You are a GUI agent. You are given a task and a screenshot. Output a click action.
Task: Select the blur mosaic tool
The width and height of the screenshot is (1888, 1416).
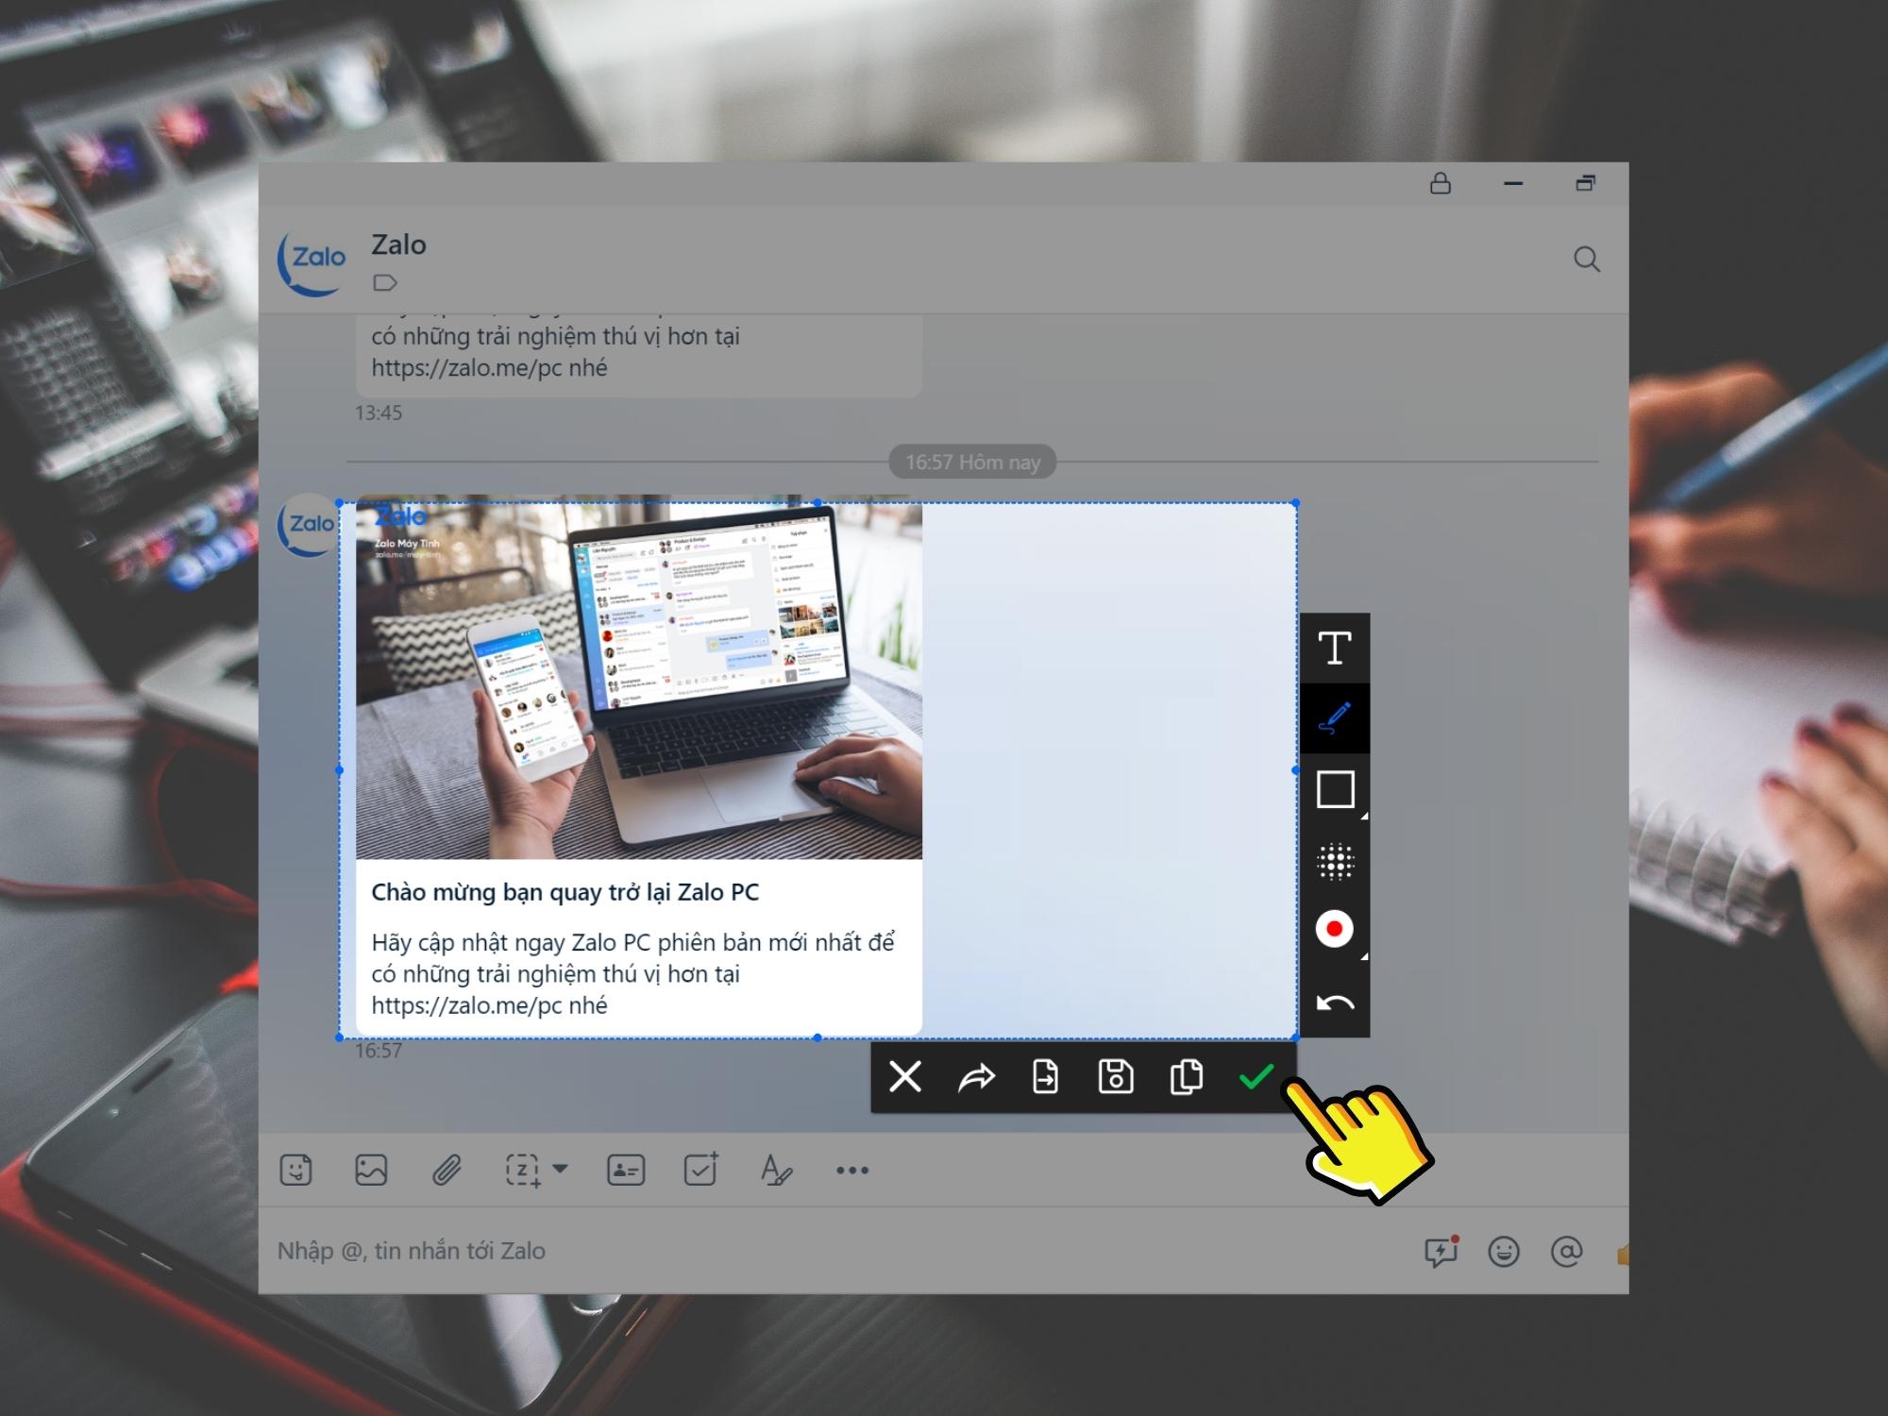click(1335, 861)
